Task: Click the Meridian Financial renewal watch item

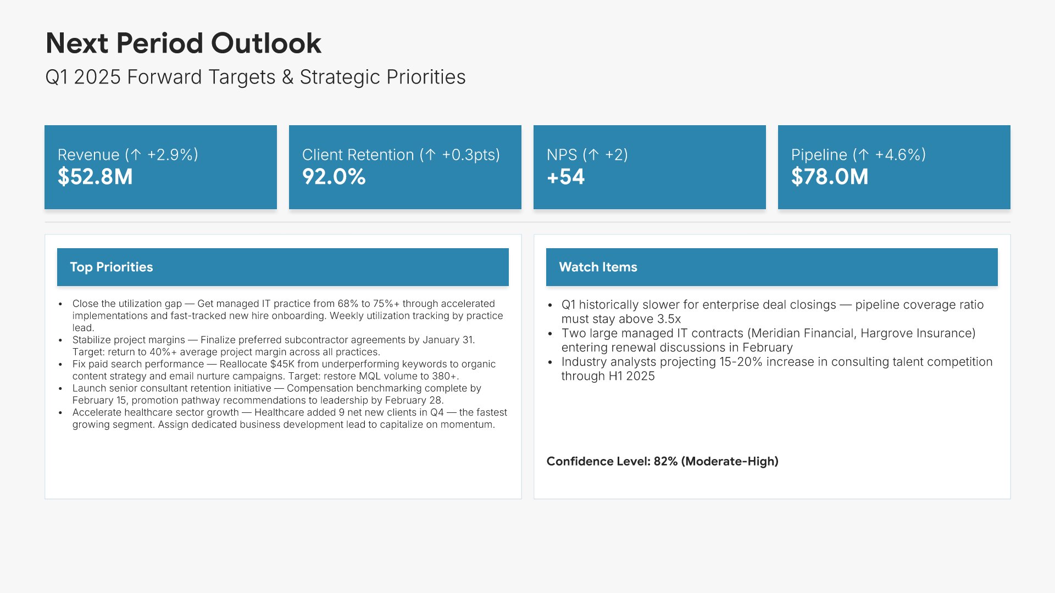Action: point(768,340)
